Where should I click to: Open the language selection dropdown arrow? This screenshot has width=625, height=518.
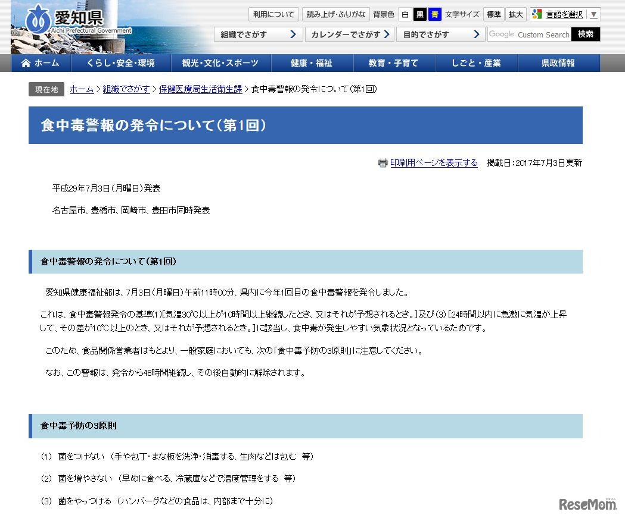(x=593, y=14)
